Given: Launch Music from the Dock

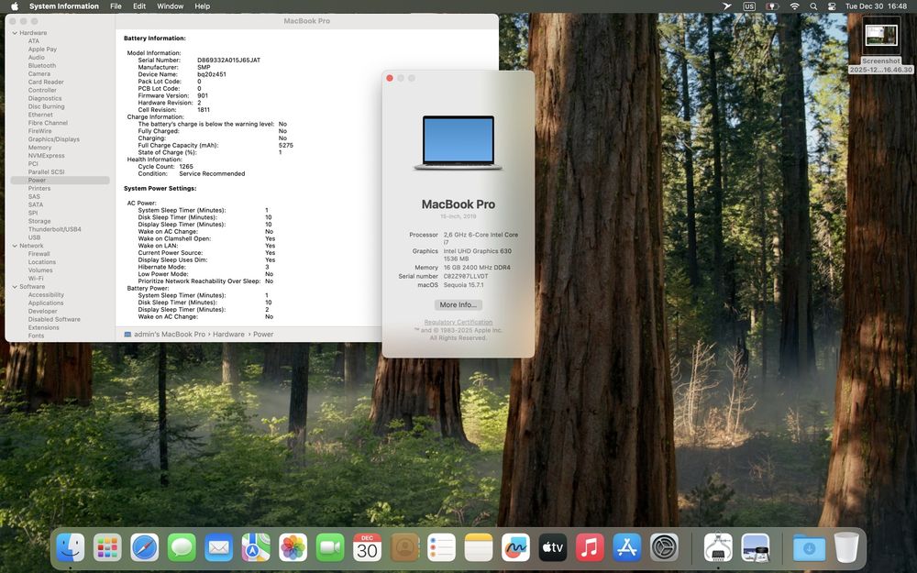Looking at the screenshot, I should (590, 548).
